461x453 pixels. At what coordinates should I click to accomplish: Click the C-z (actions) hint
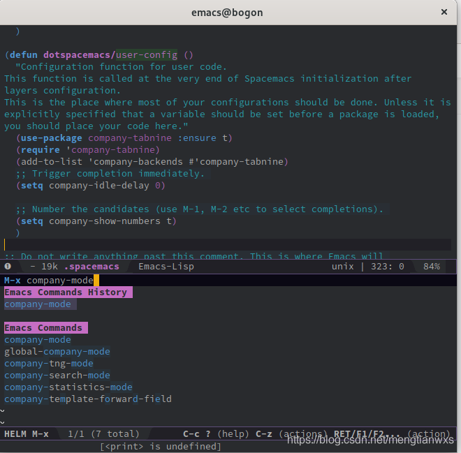(291, 434)
